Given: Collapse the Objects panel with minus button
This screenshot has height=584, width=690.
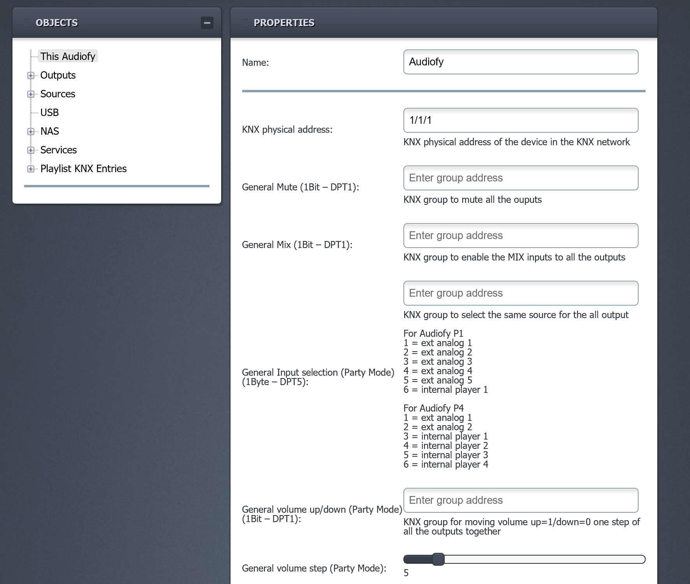Looking at the screenshot, I should coord(207,23).
